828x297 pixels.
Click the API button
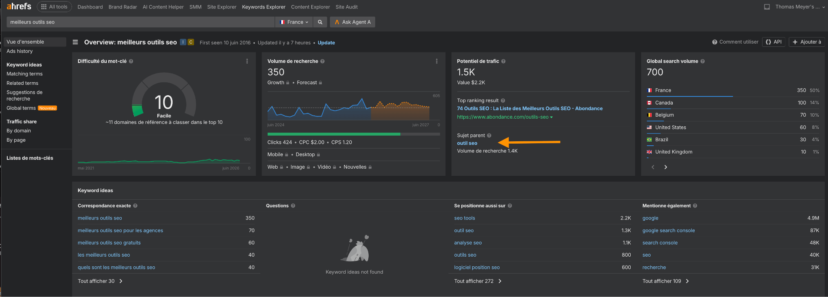[774, 42]
